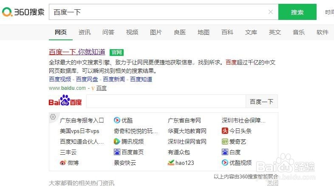Click the 优酷视频 icon
Screen dimensions: 334x189
pos(225,163)
